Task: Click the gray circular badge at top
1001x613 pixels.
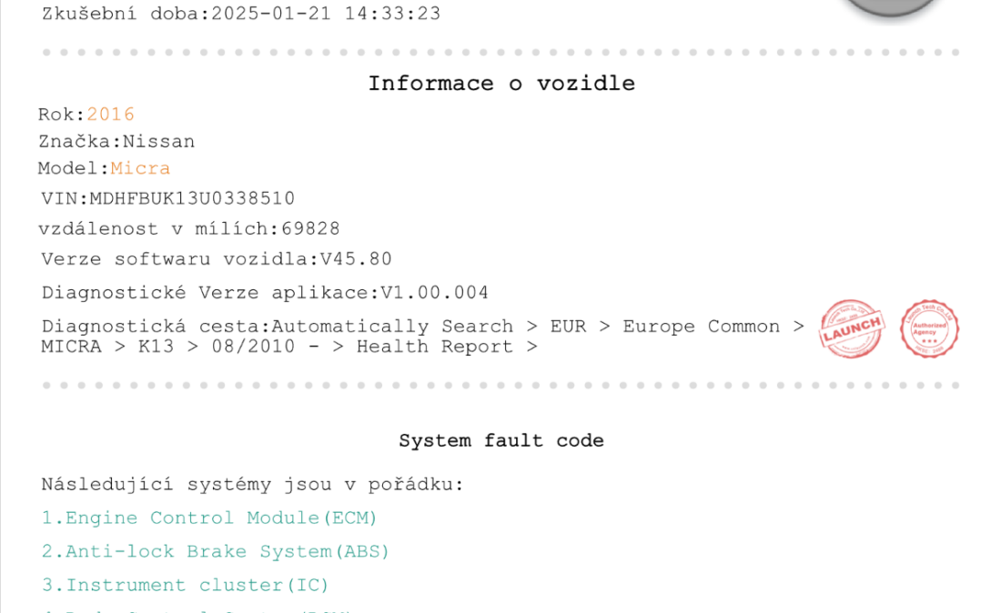Action: pyautogui.click(x=891, y=6)
